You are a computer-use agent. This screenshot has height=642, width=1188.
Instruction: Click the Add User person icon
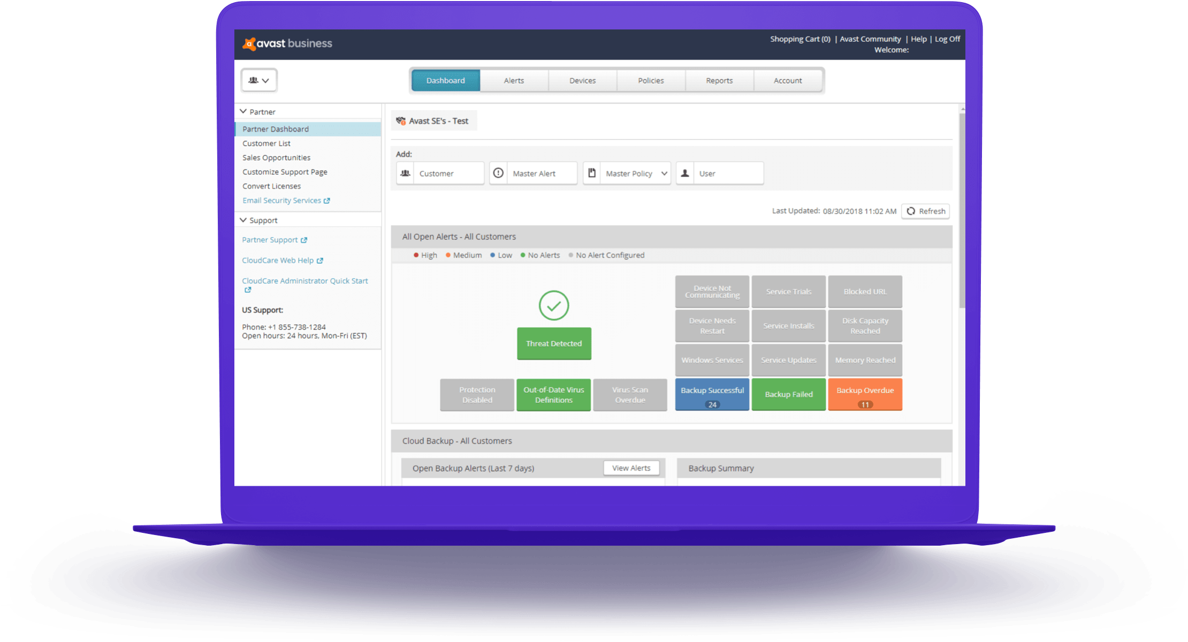coord(685,173)
